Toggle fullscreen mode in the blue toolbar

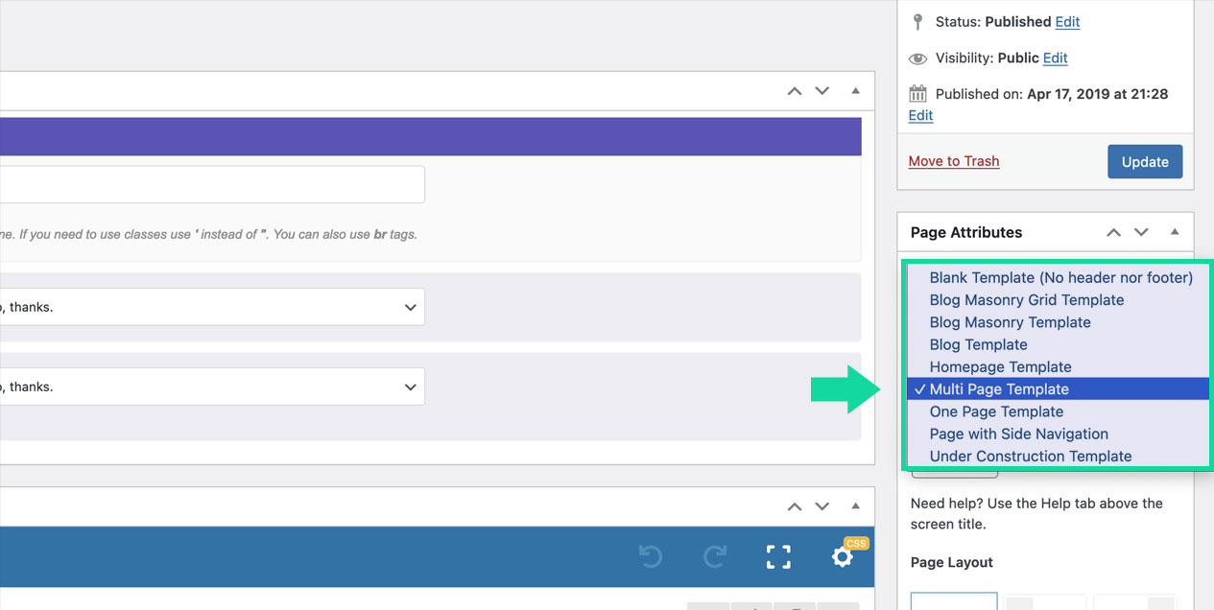click(778, 557)
